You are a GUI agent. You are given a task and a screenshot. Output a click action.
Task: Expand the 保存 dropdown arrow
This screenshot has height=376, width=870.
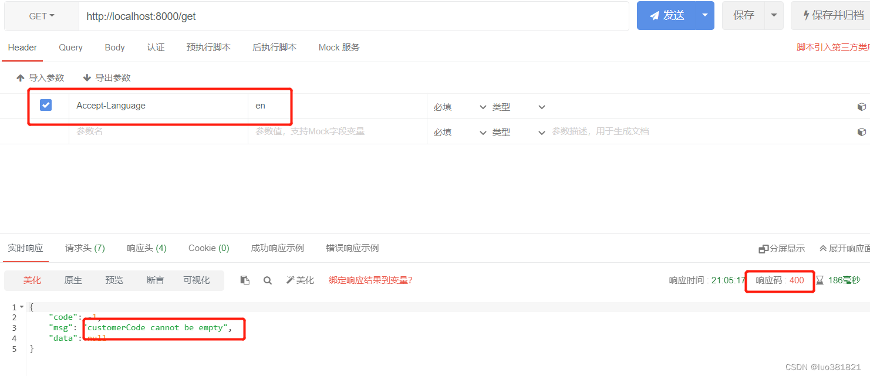point(774,16)
